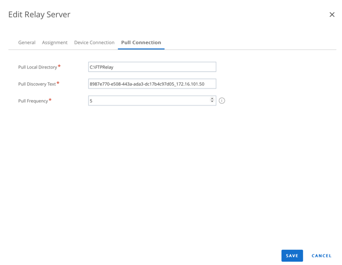Close the Edit Relay Server dialog
This screenshot has height=265, width=342.
click(x=331, y=15)
